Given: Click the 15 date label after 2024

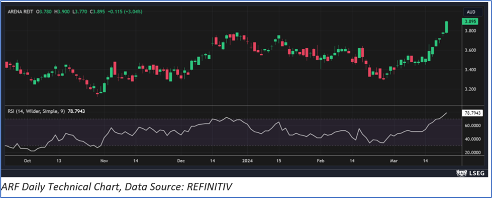Looking at the screenshot, I should pyautogui.click(x=278, y=161).
